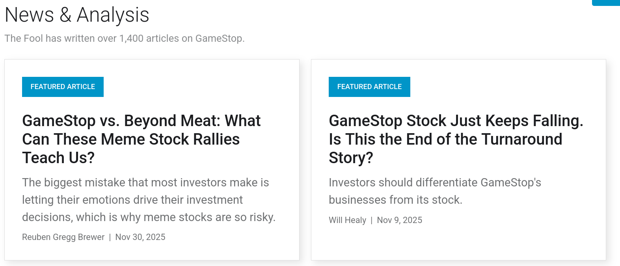Click the summary about emotions driving investment decisions
620x266 pixels.
click(149, 200)
